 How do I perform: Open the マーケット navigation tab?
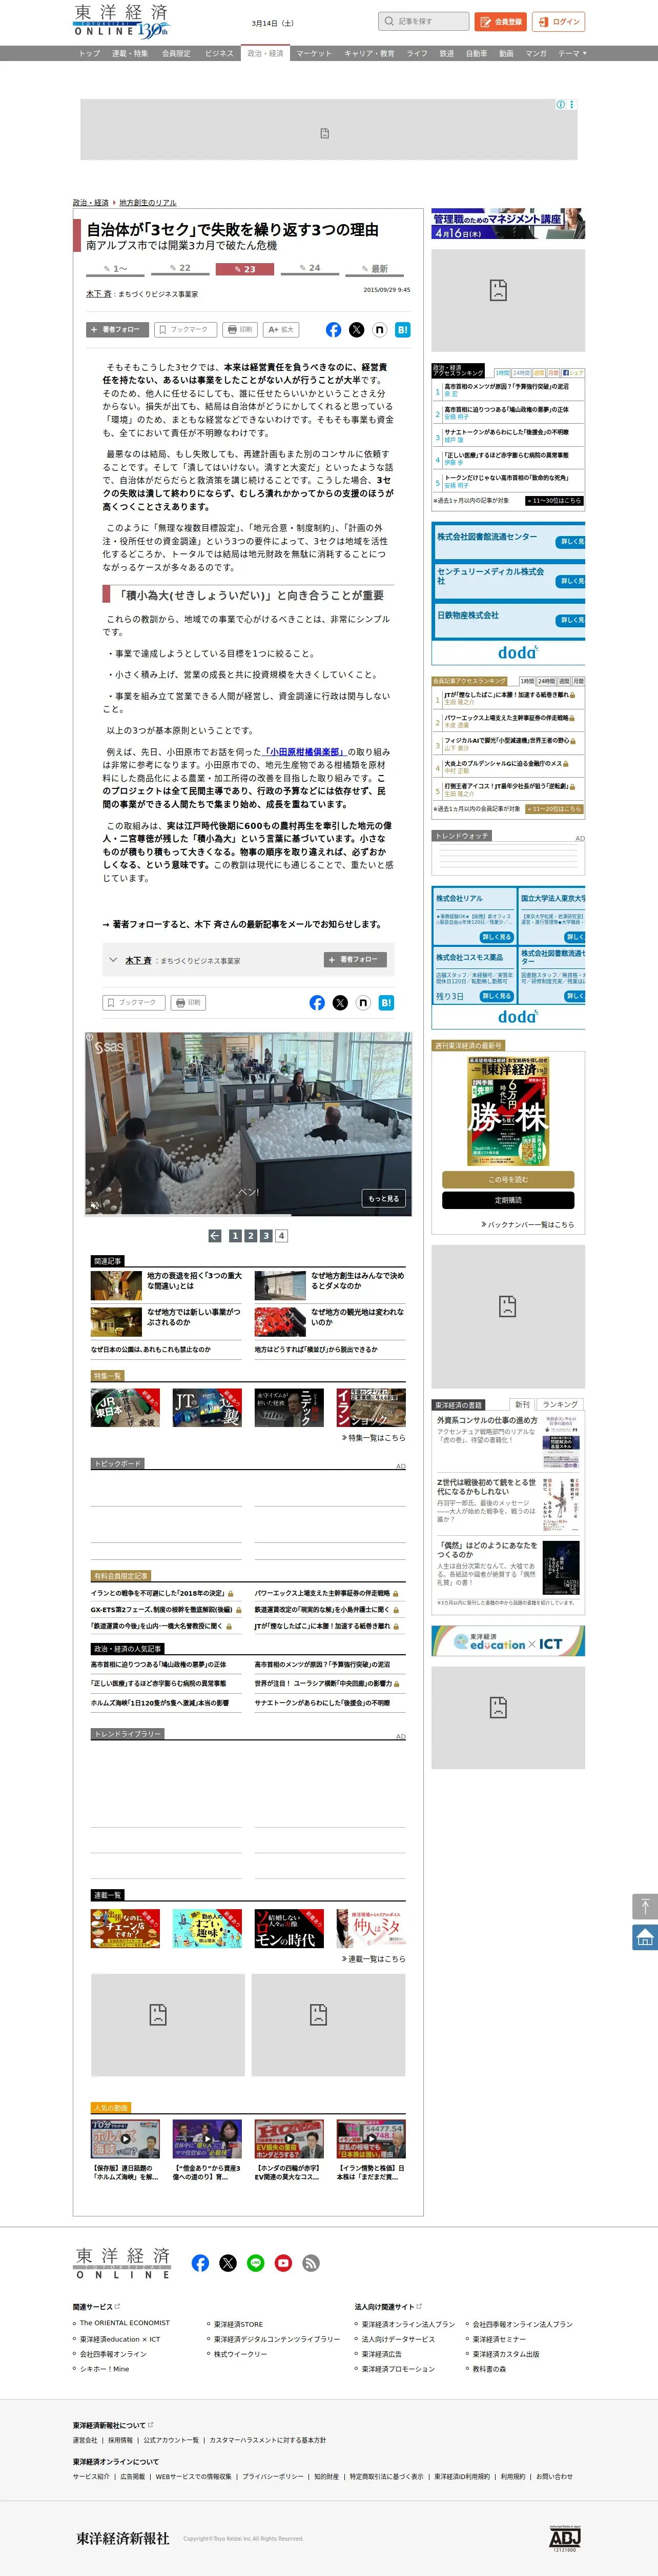coord(314,53)
